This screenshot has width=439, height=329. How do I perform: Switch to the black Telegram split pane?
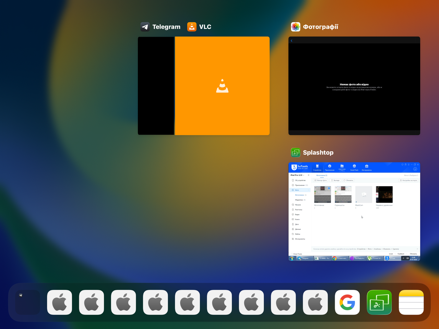click(156, 86)
